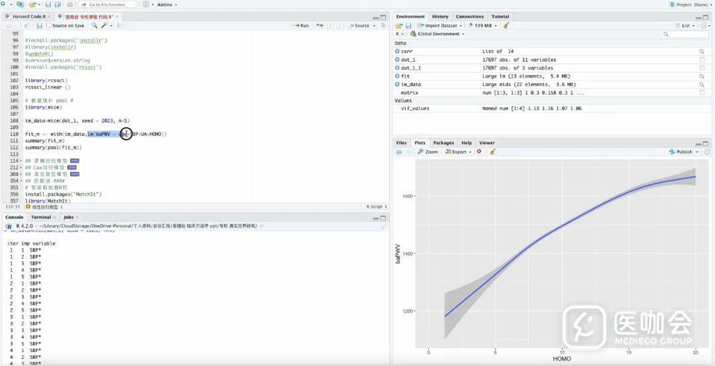The height and width of the screenshot is (366, 715).
Task: Click the code tools magic wand icon
Action: (x=104, y=26)
